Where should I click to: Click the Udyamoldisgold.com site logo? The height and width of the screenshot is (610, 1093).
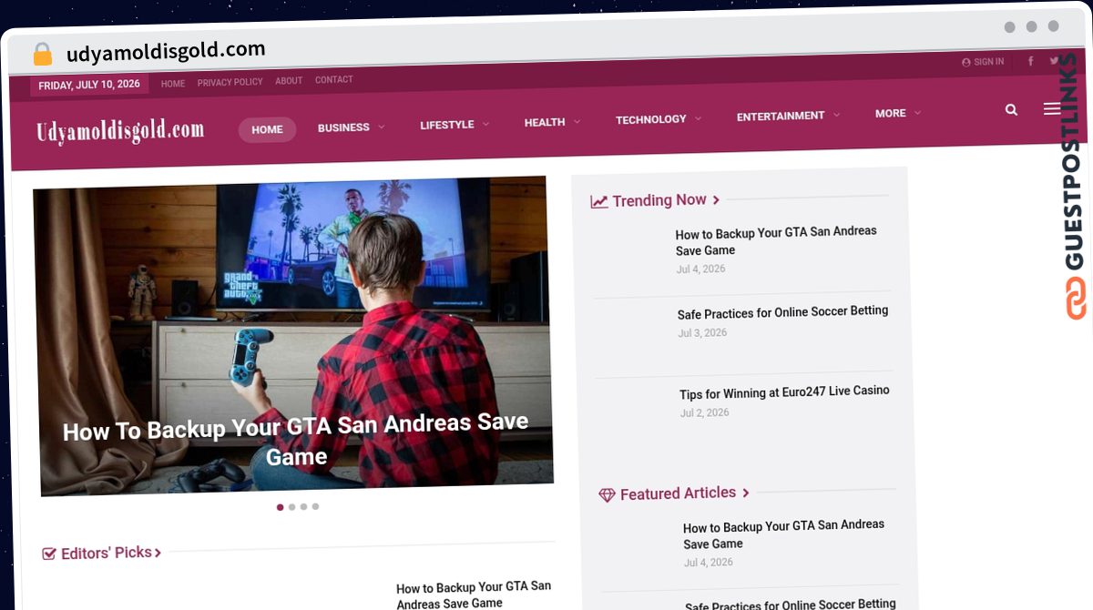120,131
